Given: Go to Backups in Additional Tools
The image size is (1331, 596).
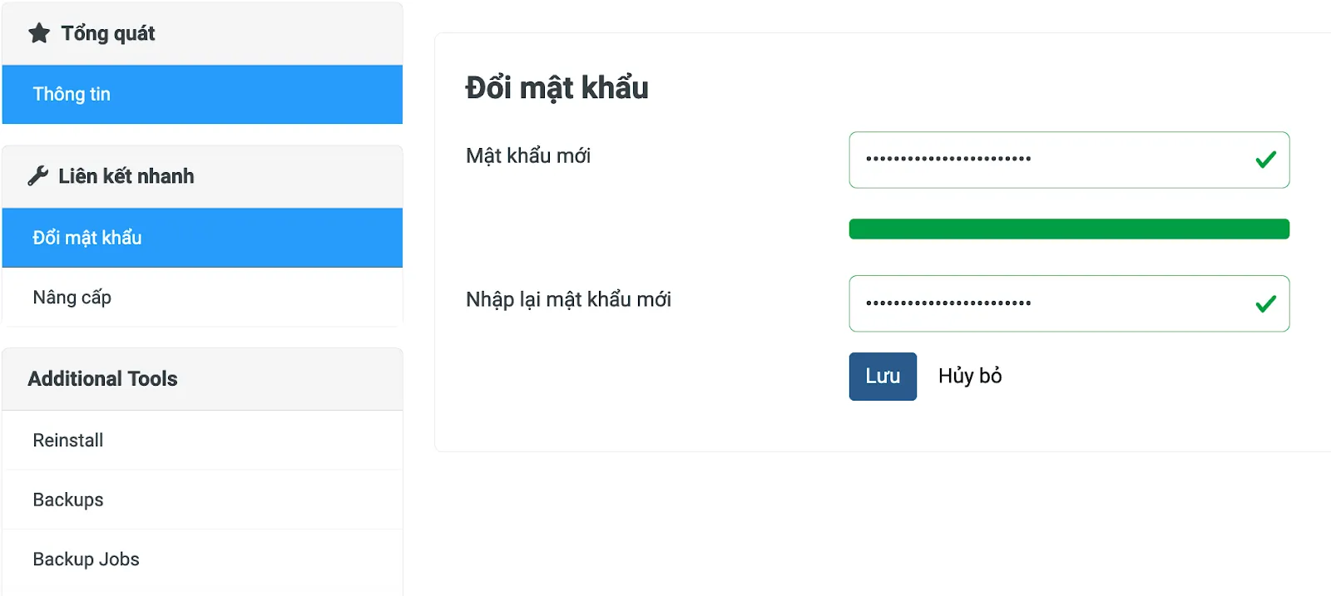Looking at the screenshot, I should coord(202,500).
